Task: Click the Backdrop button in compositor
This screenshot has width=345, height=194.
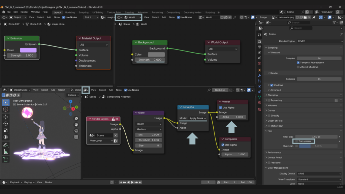Action: 220,90
